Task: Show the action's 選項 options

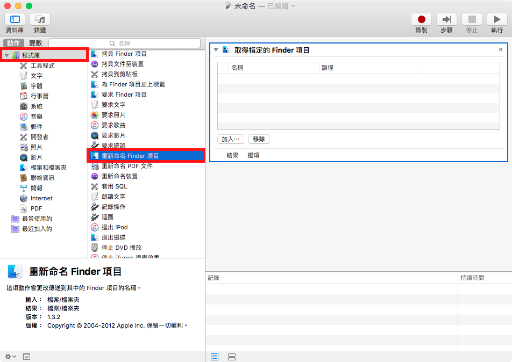Action: click(253, 155)
